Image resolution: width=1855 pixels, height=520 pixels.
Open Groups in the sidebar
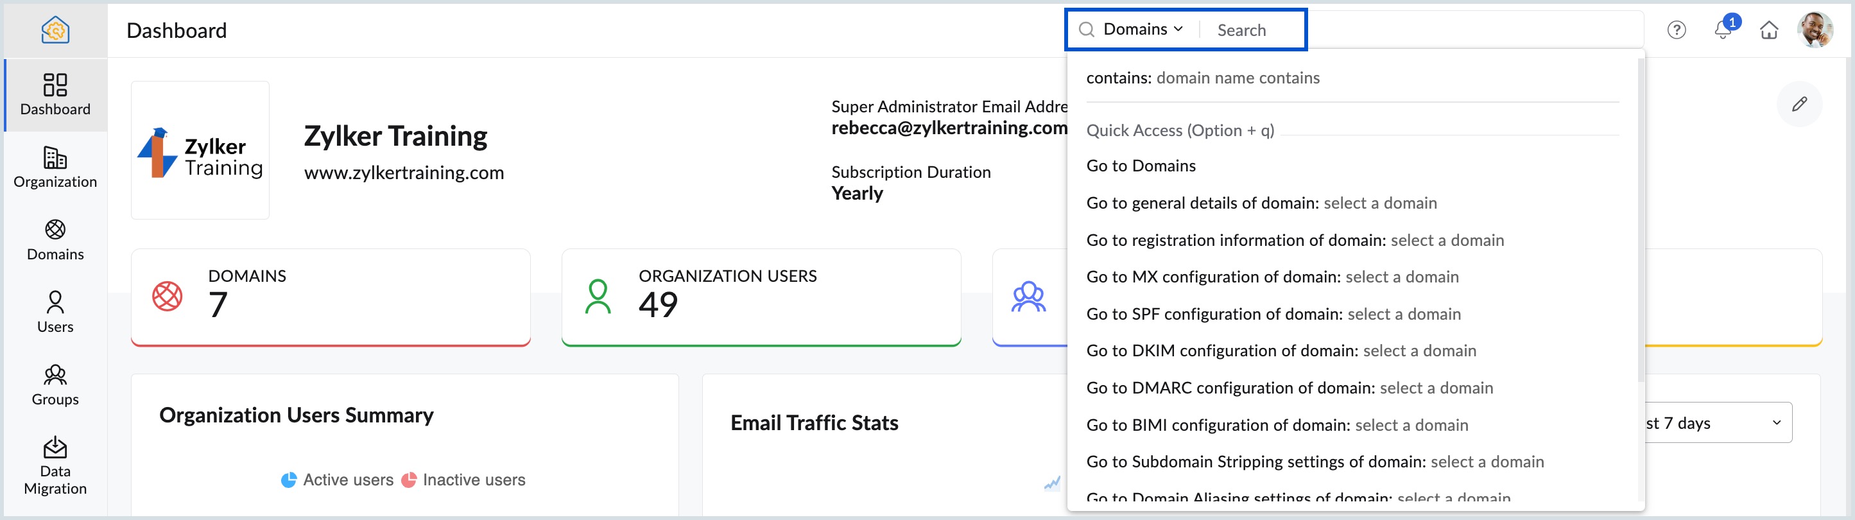(x=55, y=385)
